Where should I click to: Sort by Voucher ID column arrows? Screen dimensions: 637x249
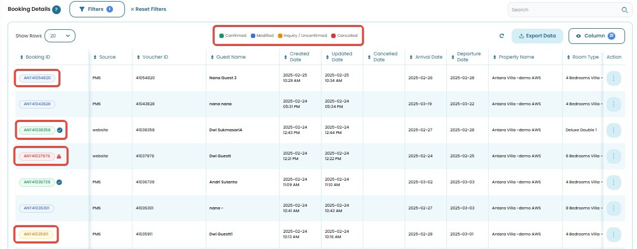[x=138, y=57]
